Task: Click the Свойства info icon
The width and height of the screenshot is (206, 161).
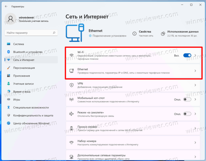Action: [134, 33]
